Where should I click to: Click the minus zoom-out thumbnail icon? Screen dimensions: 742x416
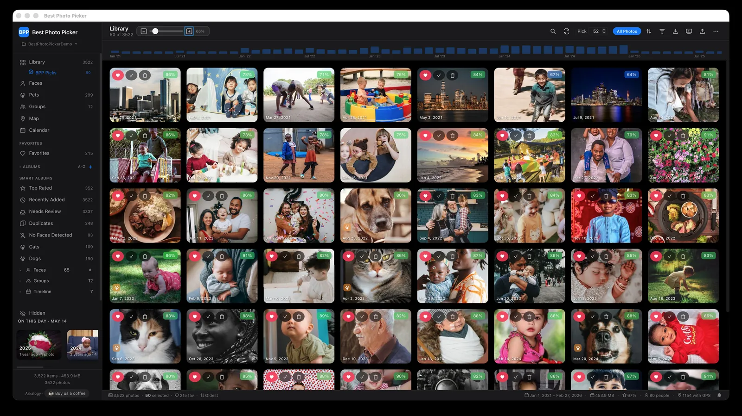pos(144,31)
